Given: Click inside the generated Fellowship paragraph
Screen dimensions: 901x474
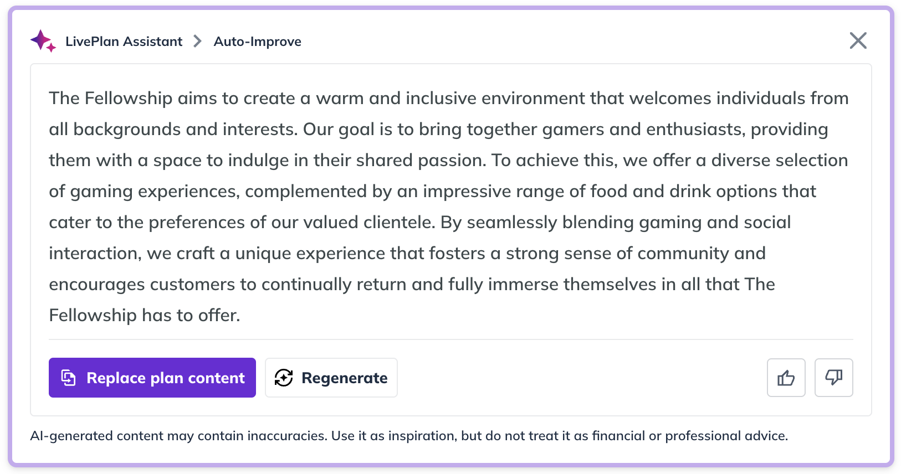Looking at the screenshot, I should click(449, 207).
